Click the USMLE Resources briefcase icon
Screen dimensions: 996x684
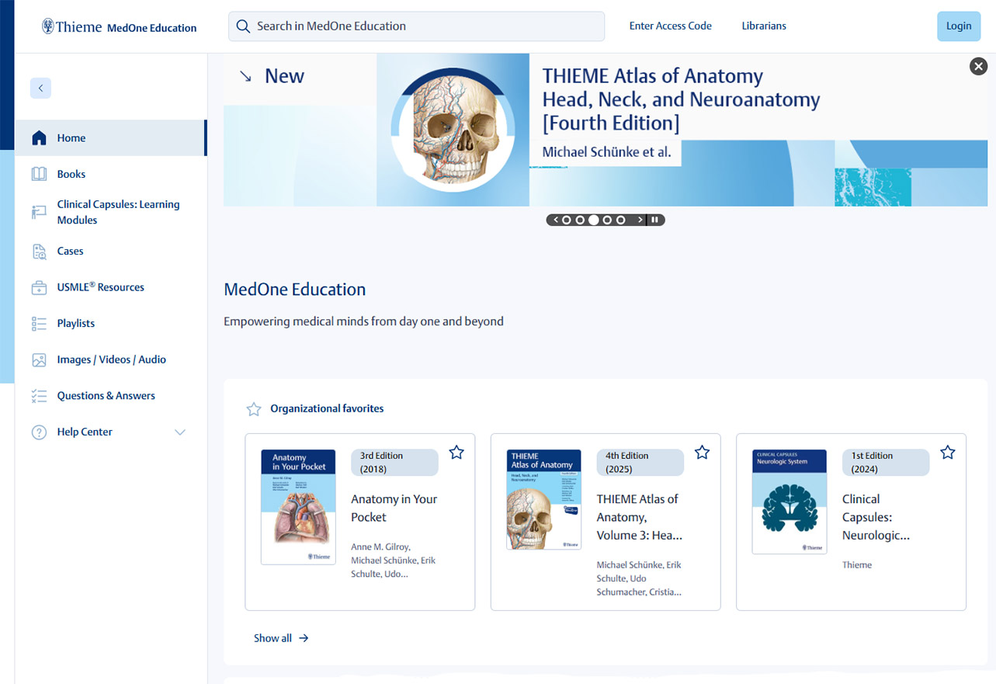point(39,287)
